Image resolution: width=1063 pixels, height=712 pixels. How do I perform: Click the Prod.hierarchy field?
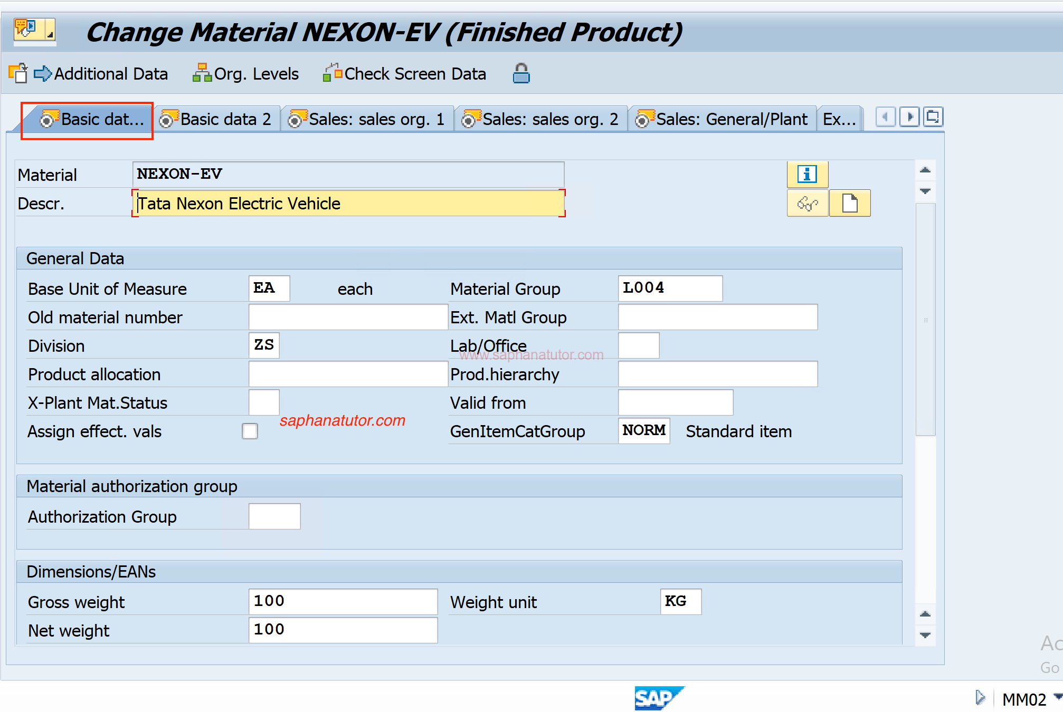[718, 374]
